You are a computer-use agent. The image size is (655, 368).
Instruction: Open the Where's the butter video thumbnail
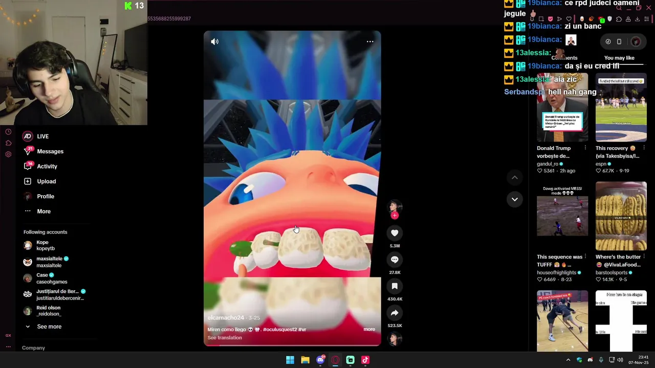pyautogui.click(x=621, y=216)
